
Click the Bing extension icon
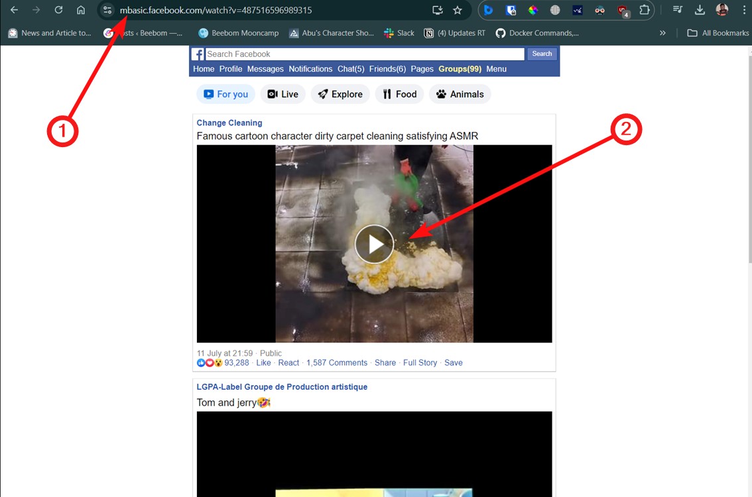click(x=489, y=11)
